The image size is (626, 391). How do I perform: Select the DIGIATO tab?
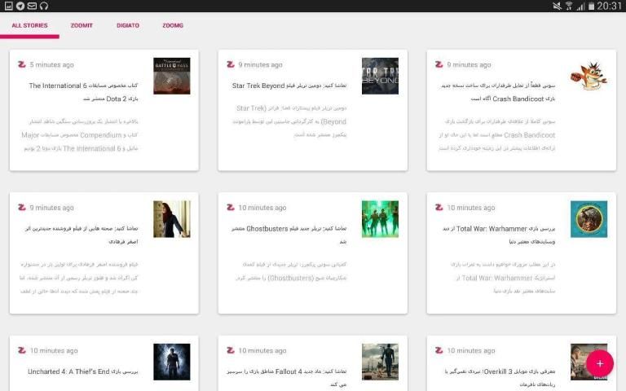[x=127, y=25]
